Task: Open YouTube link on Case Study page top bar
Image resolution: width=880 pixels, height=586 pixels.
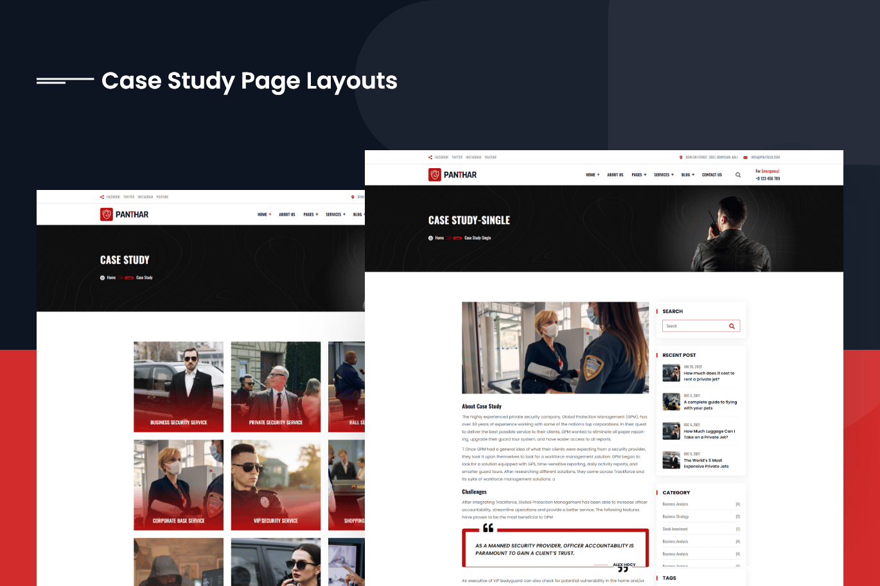Action: [162, 197]
